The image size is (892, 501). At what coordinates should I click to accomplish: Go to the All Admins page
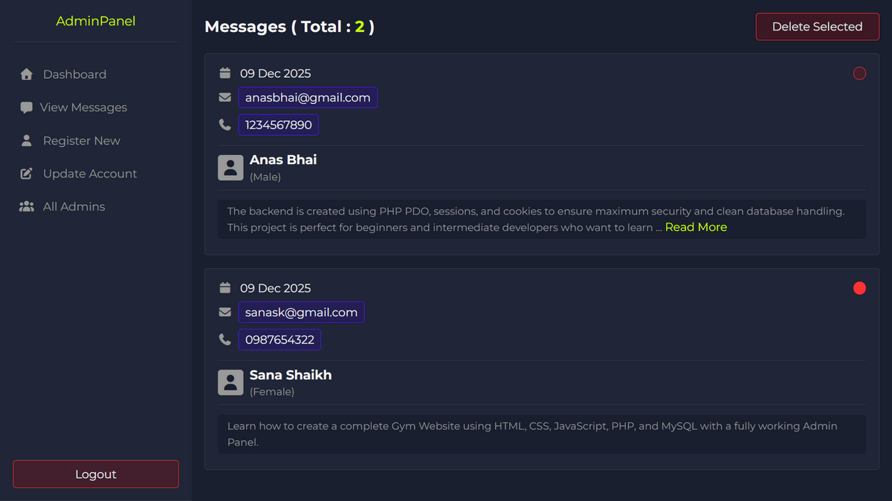point(74,206)
